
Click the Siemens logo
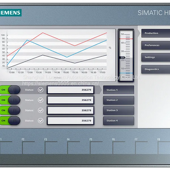(11, 13)
